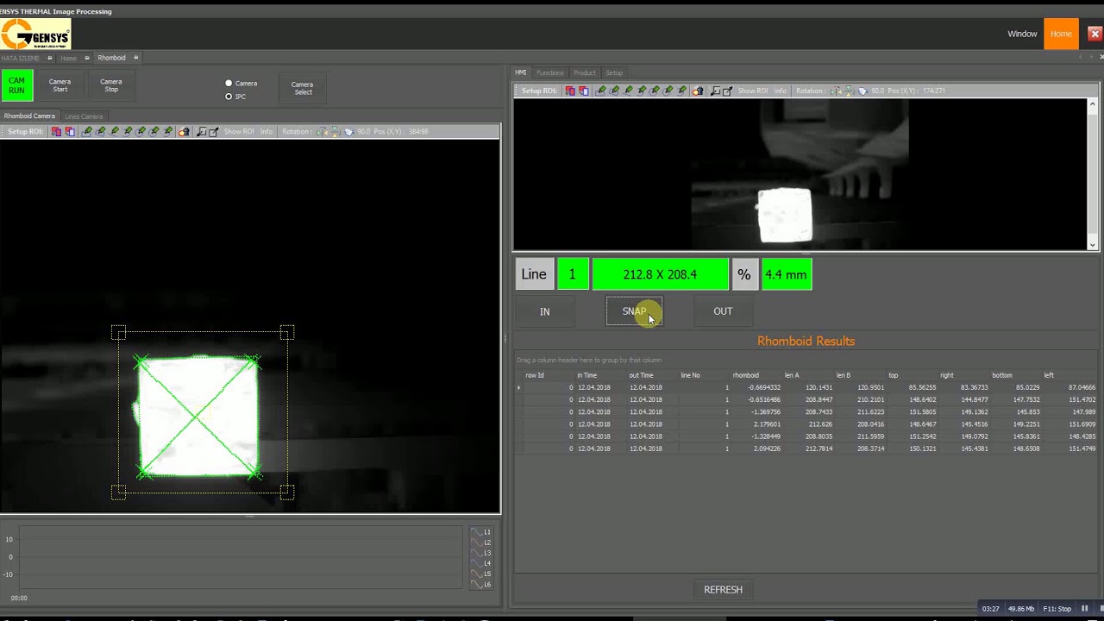Select the Rhomboid Camera tab
The height and width of the screenshot is (621, 1104).
tap(29, 116)
